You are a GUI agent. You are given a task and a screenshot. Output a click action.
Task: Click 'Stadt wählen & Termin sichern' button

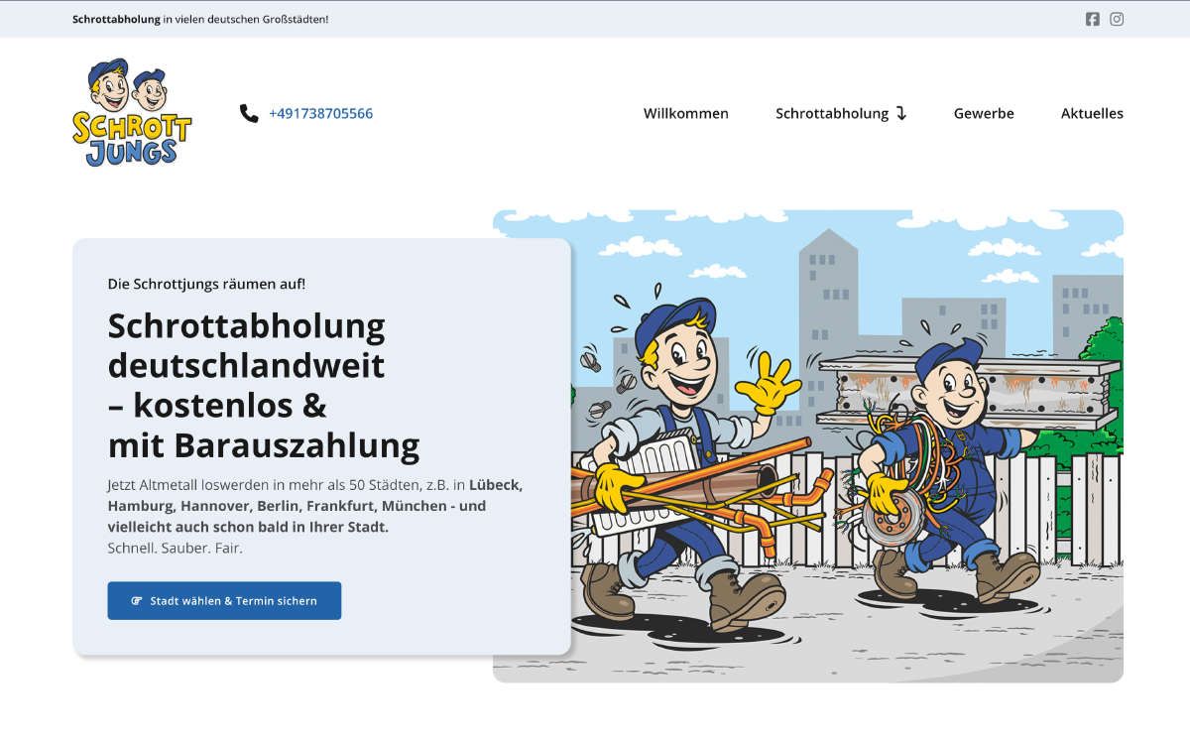click(224, 601)
